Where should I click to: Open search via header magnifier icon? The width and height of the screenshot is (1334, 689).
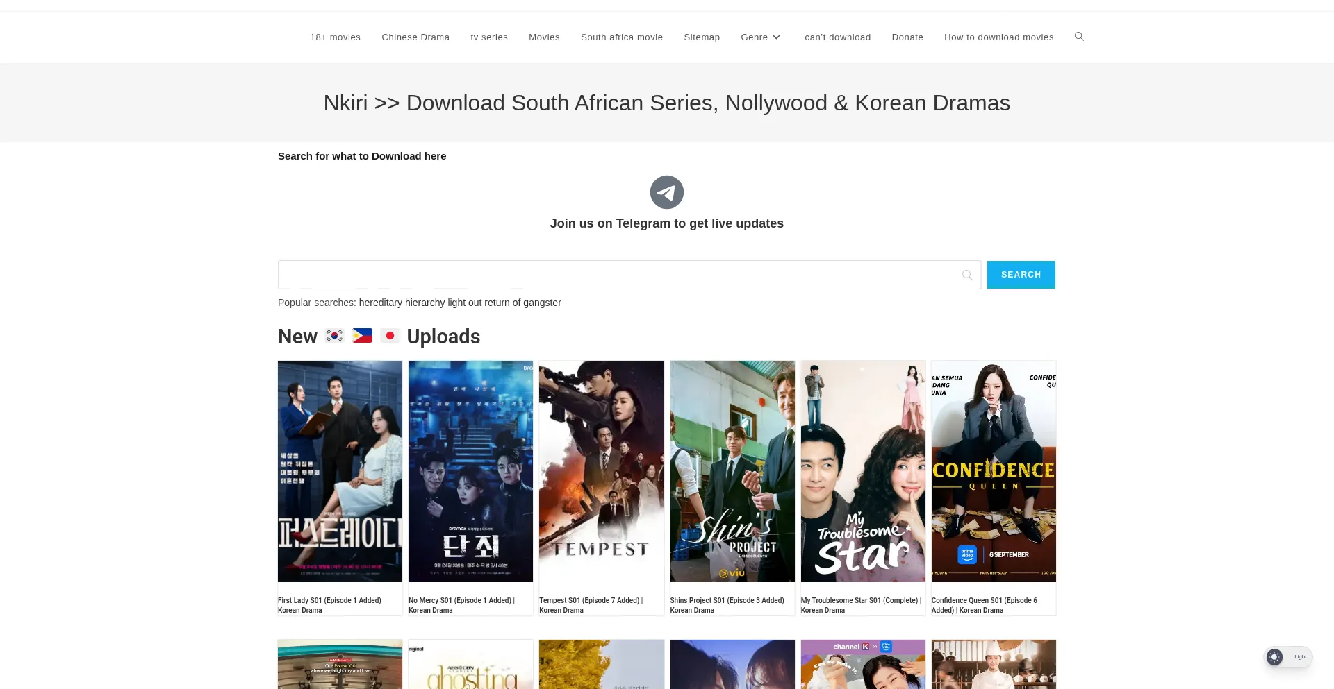point(1079,37)
